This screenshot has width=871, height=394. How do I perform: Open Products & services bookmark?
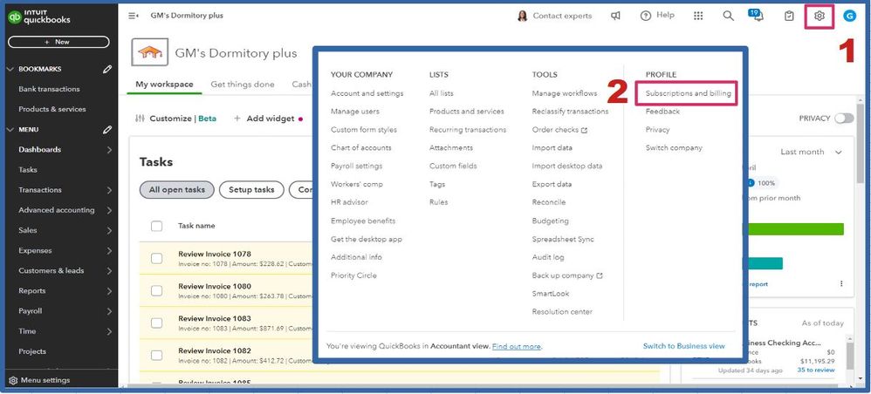click(x=52, y=109)
